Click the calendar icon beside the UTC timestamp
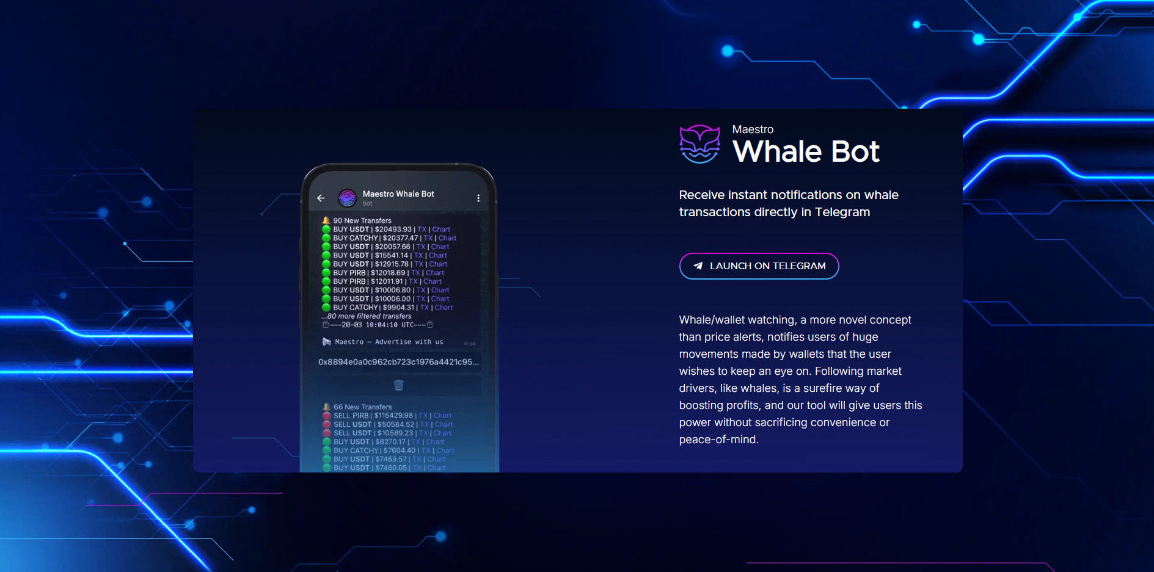This screenshot has height=572, width=1154. pyautogui.click(x=324, y=325)
